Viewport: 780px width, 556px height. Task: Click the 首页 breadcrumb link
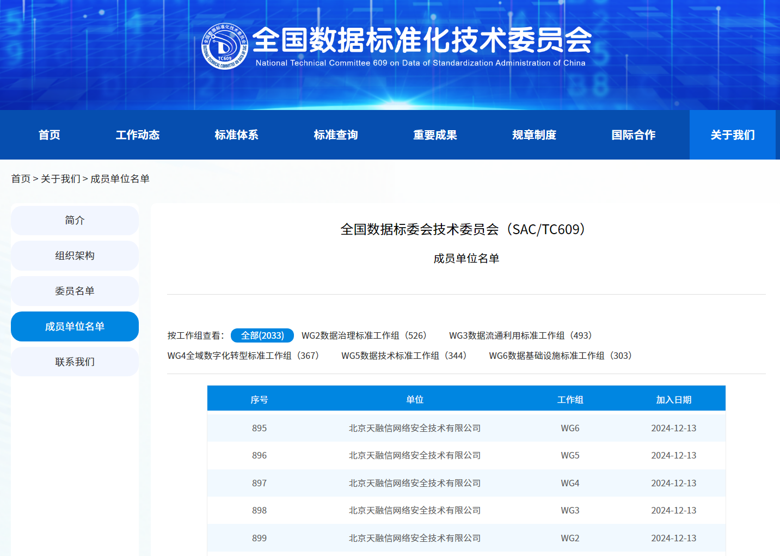pyautogui.click(x=21, y=179)
